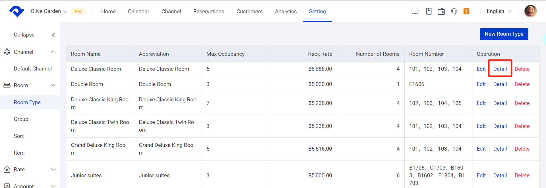Collapse the Room section in sidebar
The height and width of the screenshot is (188, 546).
(x=53, y=86)
